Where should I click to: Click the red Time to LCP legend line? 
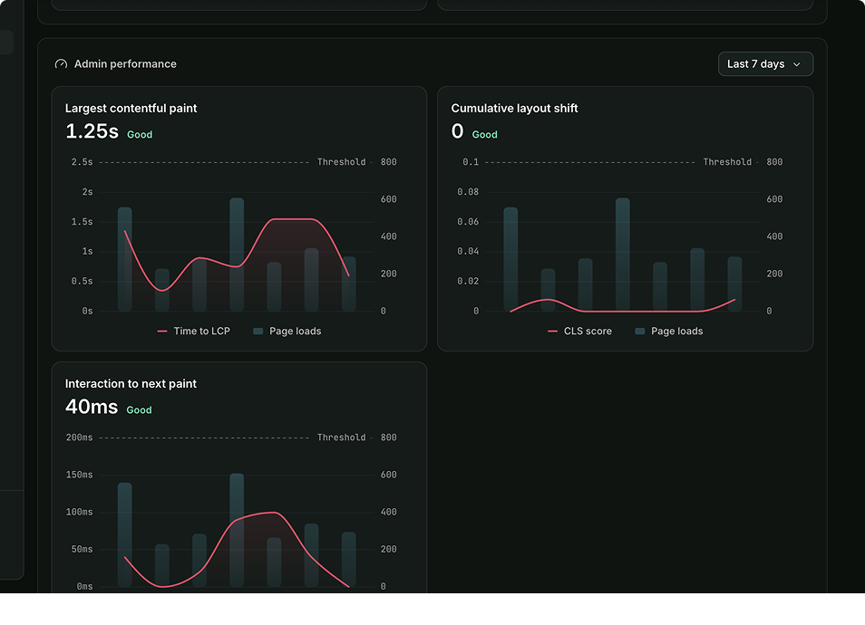tap(162, 332)
